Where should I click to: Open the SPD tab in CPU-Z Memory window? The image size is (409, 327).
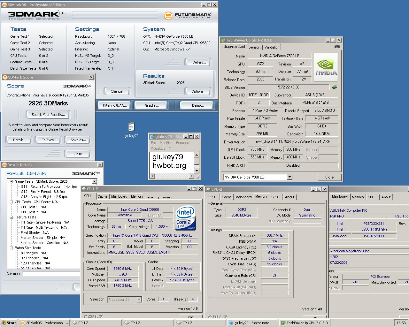coord(275,197)
